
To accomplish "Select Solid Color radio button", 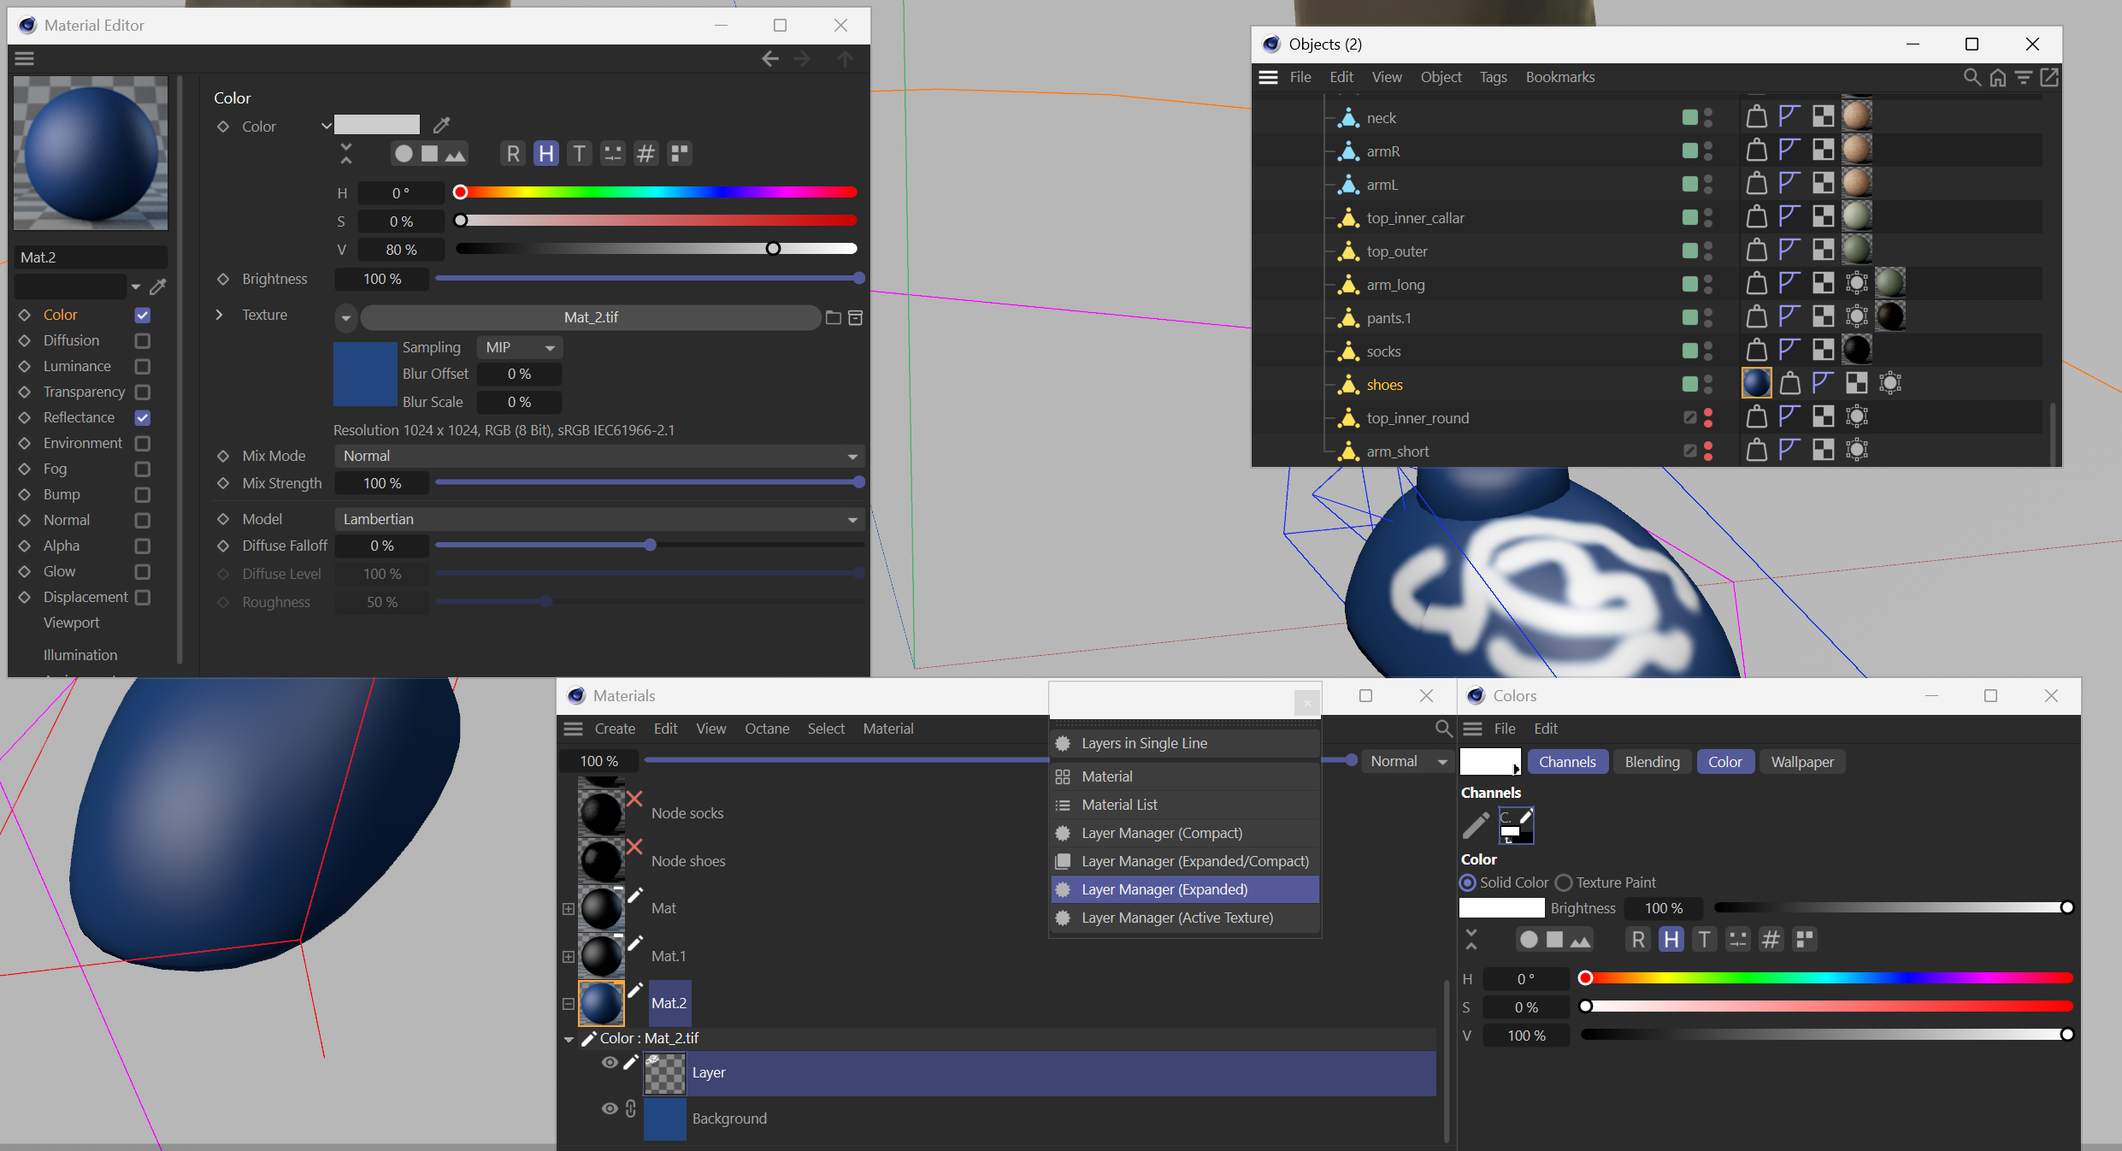I will coord(1468,882).
